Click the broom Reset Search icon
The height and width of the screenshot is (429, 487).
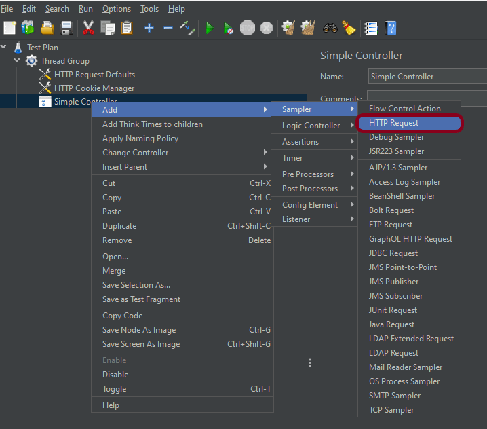click(349, 28)
